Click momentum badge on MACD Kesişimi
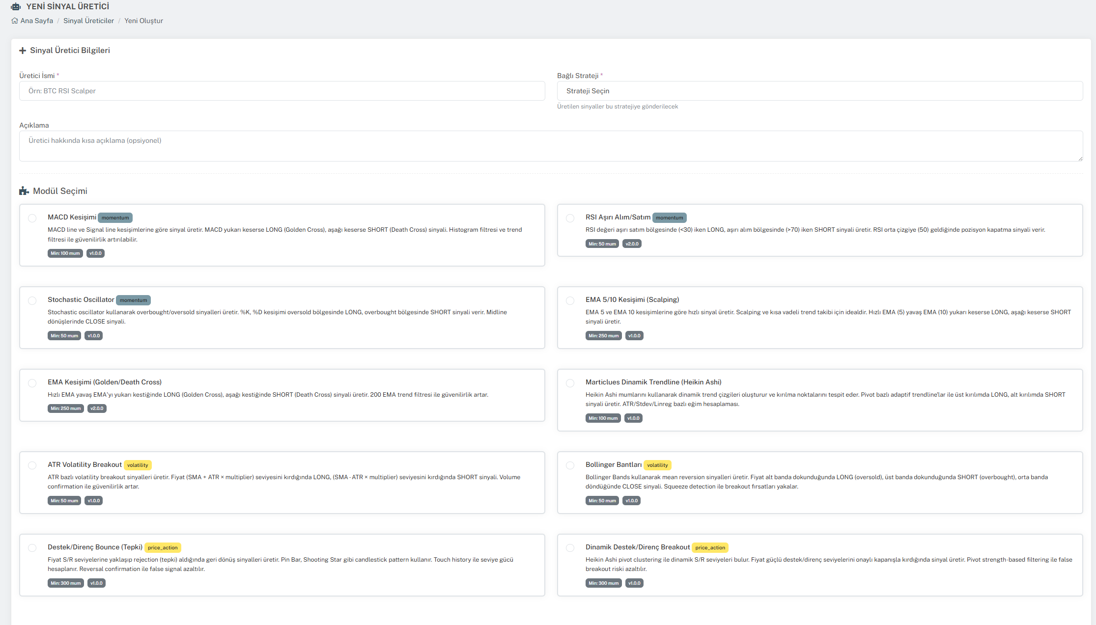 click(115, 217)
